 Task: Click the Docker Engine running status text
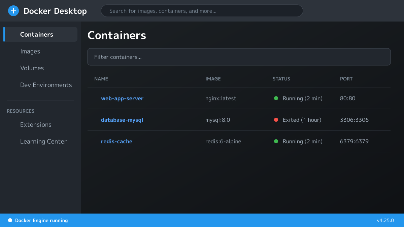pos(41,220)
